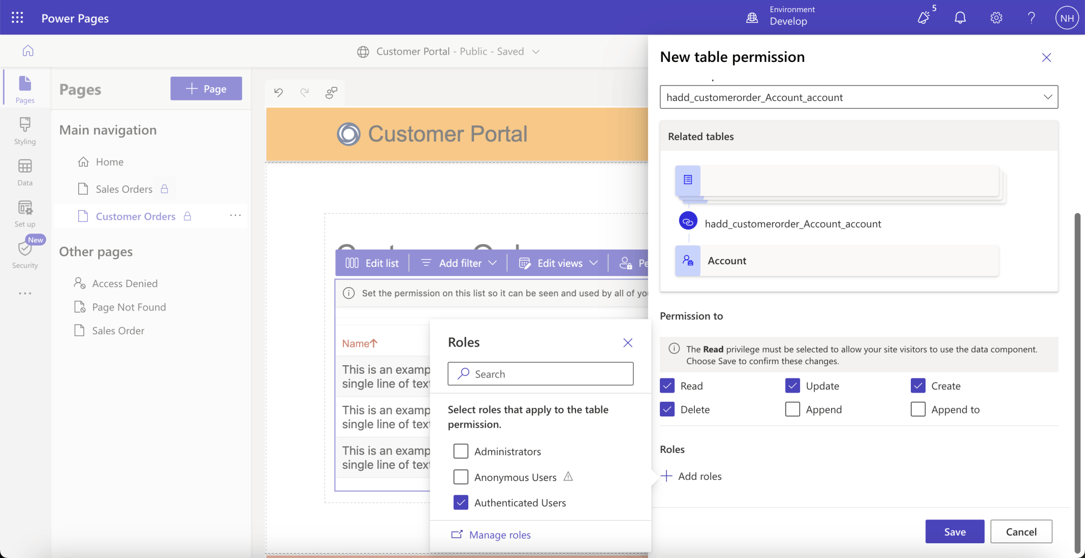Open the Manage roles link
1085x558 pixels.
pyautogui.click(x=499, y=534)
